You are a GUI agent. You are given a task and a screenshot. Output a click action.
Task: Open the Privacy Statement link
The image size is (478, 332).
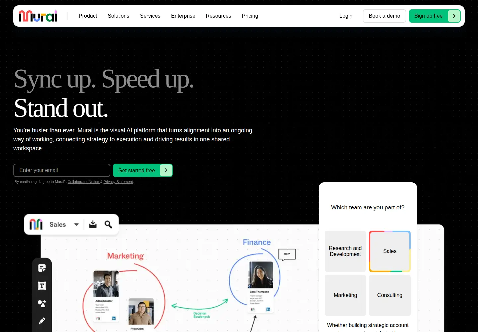click(x=118, y=182)
